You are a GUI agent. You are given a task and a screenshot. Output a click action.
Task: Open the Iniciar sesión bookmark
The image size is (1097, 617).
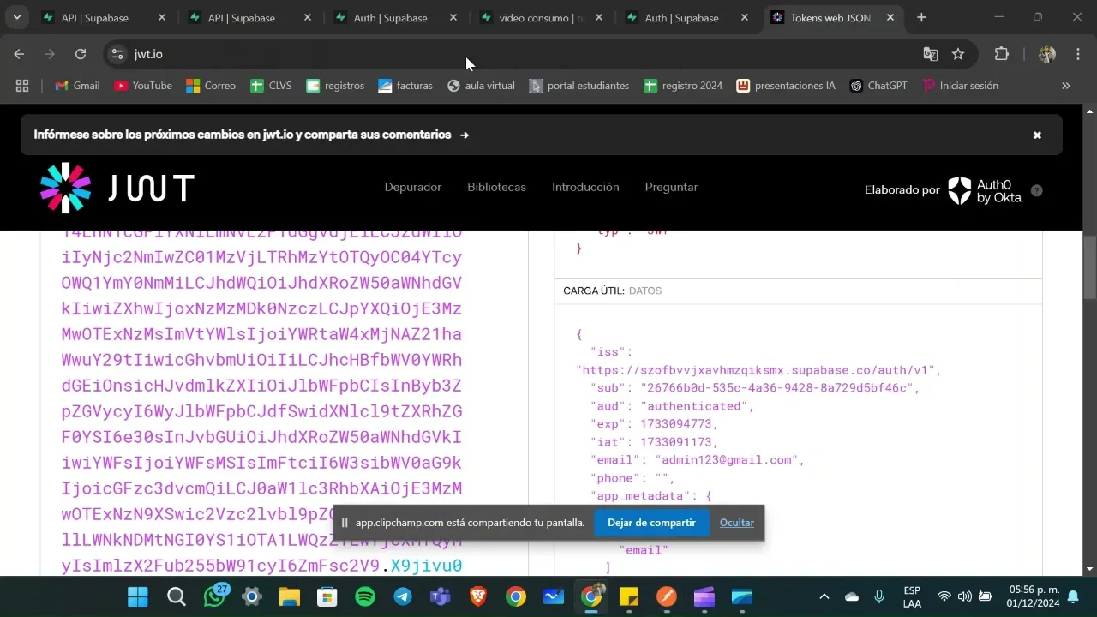960,86
